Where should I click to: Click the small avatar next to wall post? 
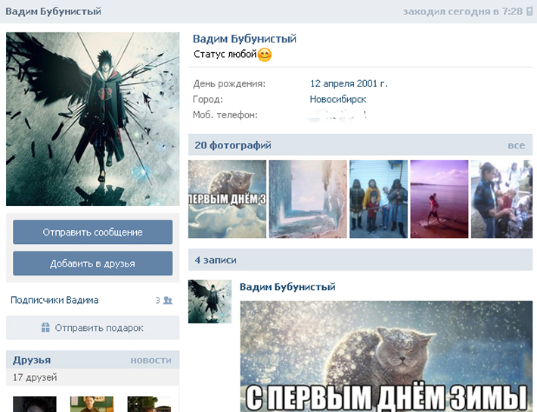210,301
